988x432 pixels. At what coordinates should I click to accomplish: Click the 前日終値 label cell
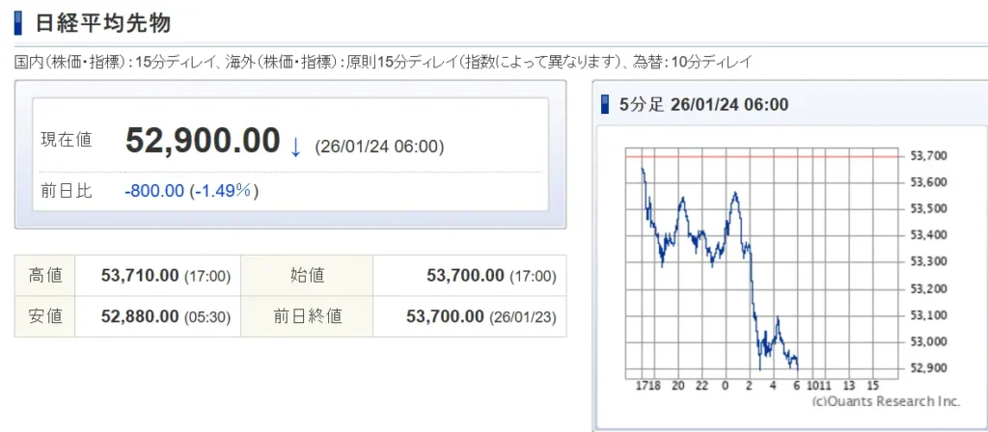click(x=306, y=315)
